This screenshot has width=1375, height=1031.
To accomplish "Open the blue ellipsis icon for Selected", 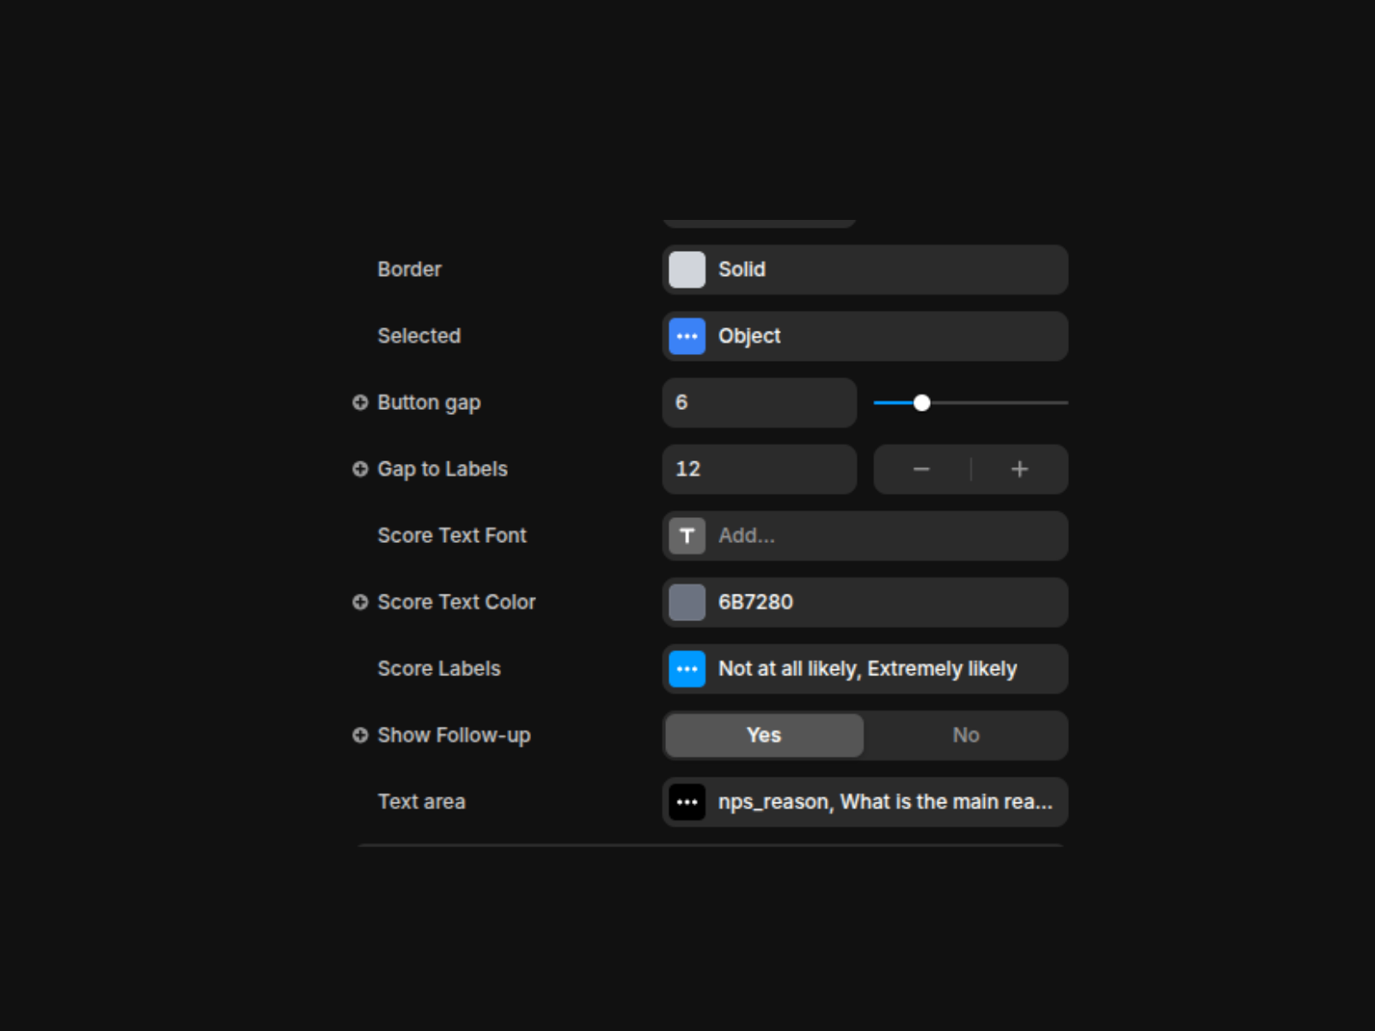I will click(687, 336).
